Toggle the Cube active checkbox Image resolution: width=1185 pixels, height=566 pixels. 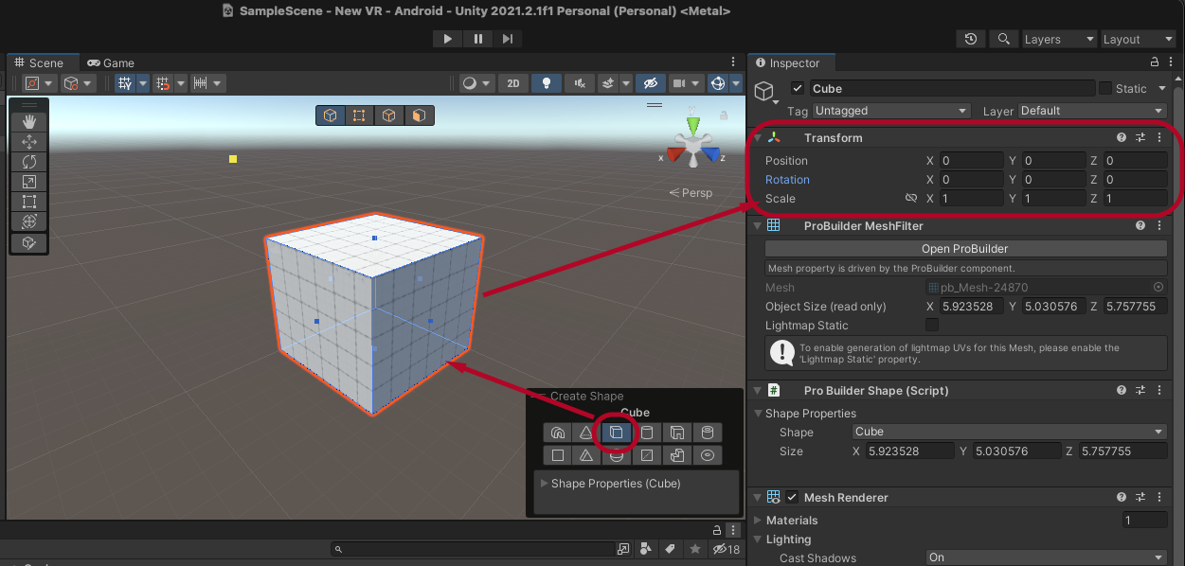[798, 88]
